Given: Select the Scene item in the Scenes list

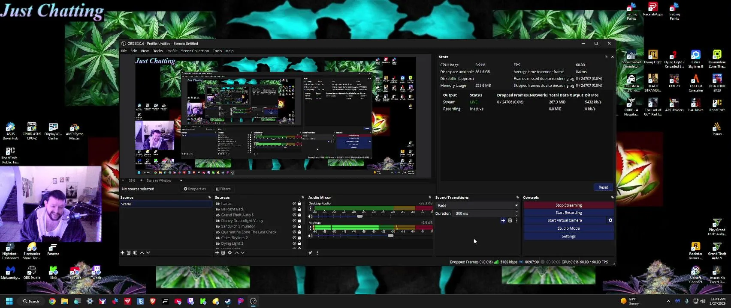Looking at the screenshot, I should click(166, 204).
